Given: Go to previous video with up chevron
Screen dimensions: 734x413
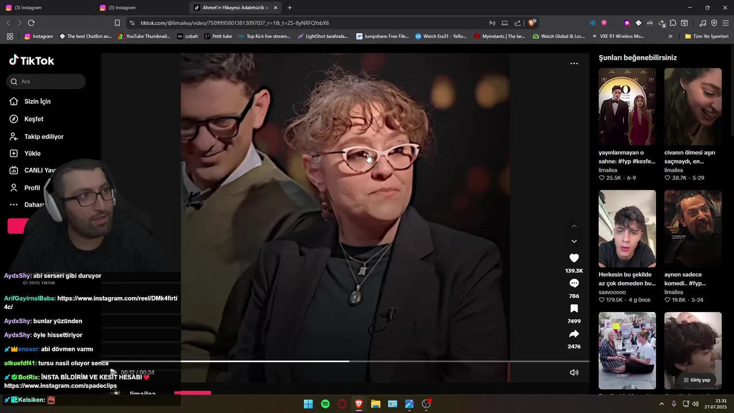Looking at the screenshot, I should pyautogui.click(x=574, y=226).
